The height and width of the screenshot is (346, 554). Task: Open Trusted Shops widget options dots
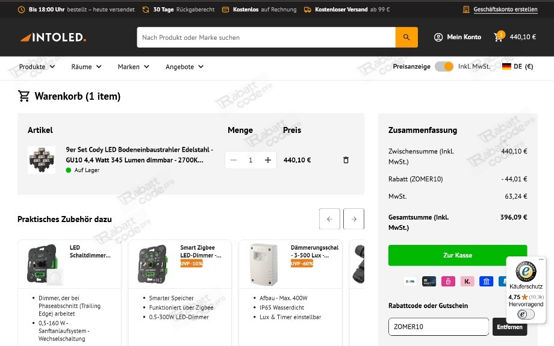click(541, 259)
